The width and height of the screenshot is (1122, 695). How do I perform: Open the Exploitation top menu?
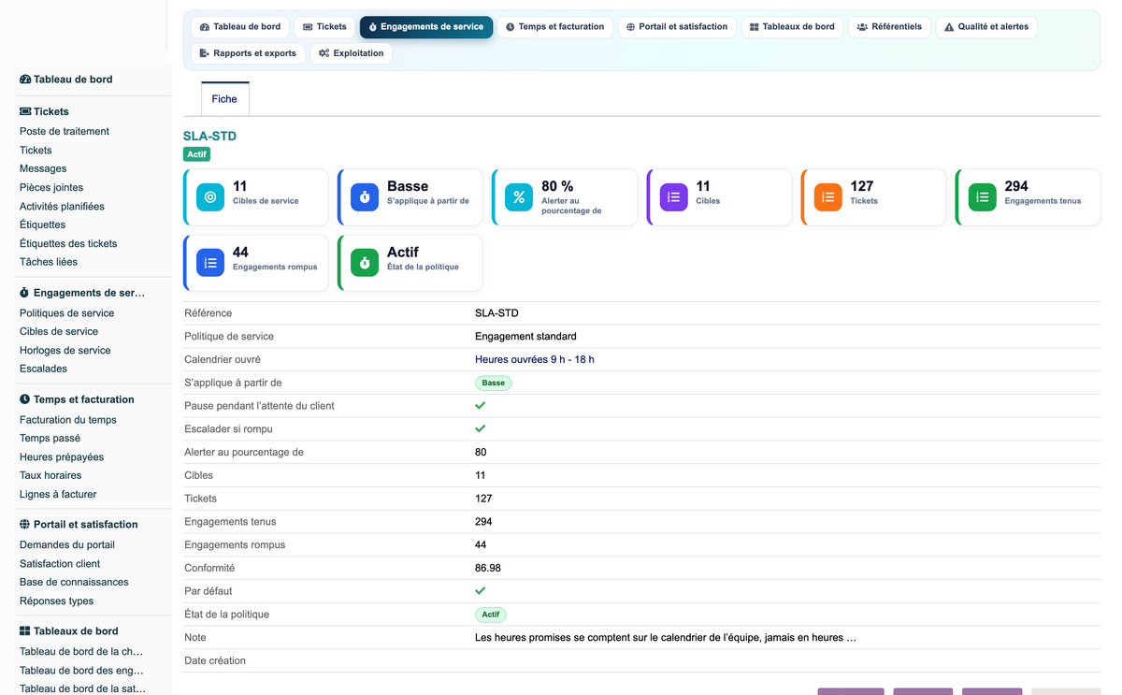click(351, 53)
